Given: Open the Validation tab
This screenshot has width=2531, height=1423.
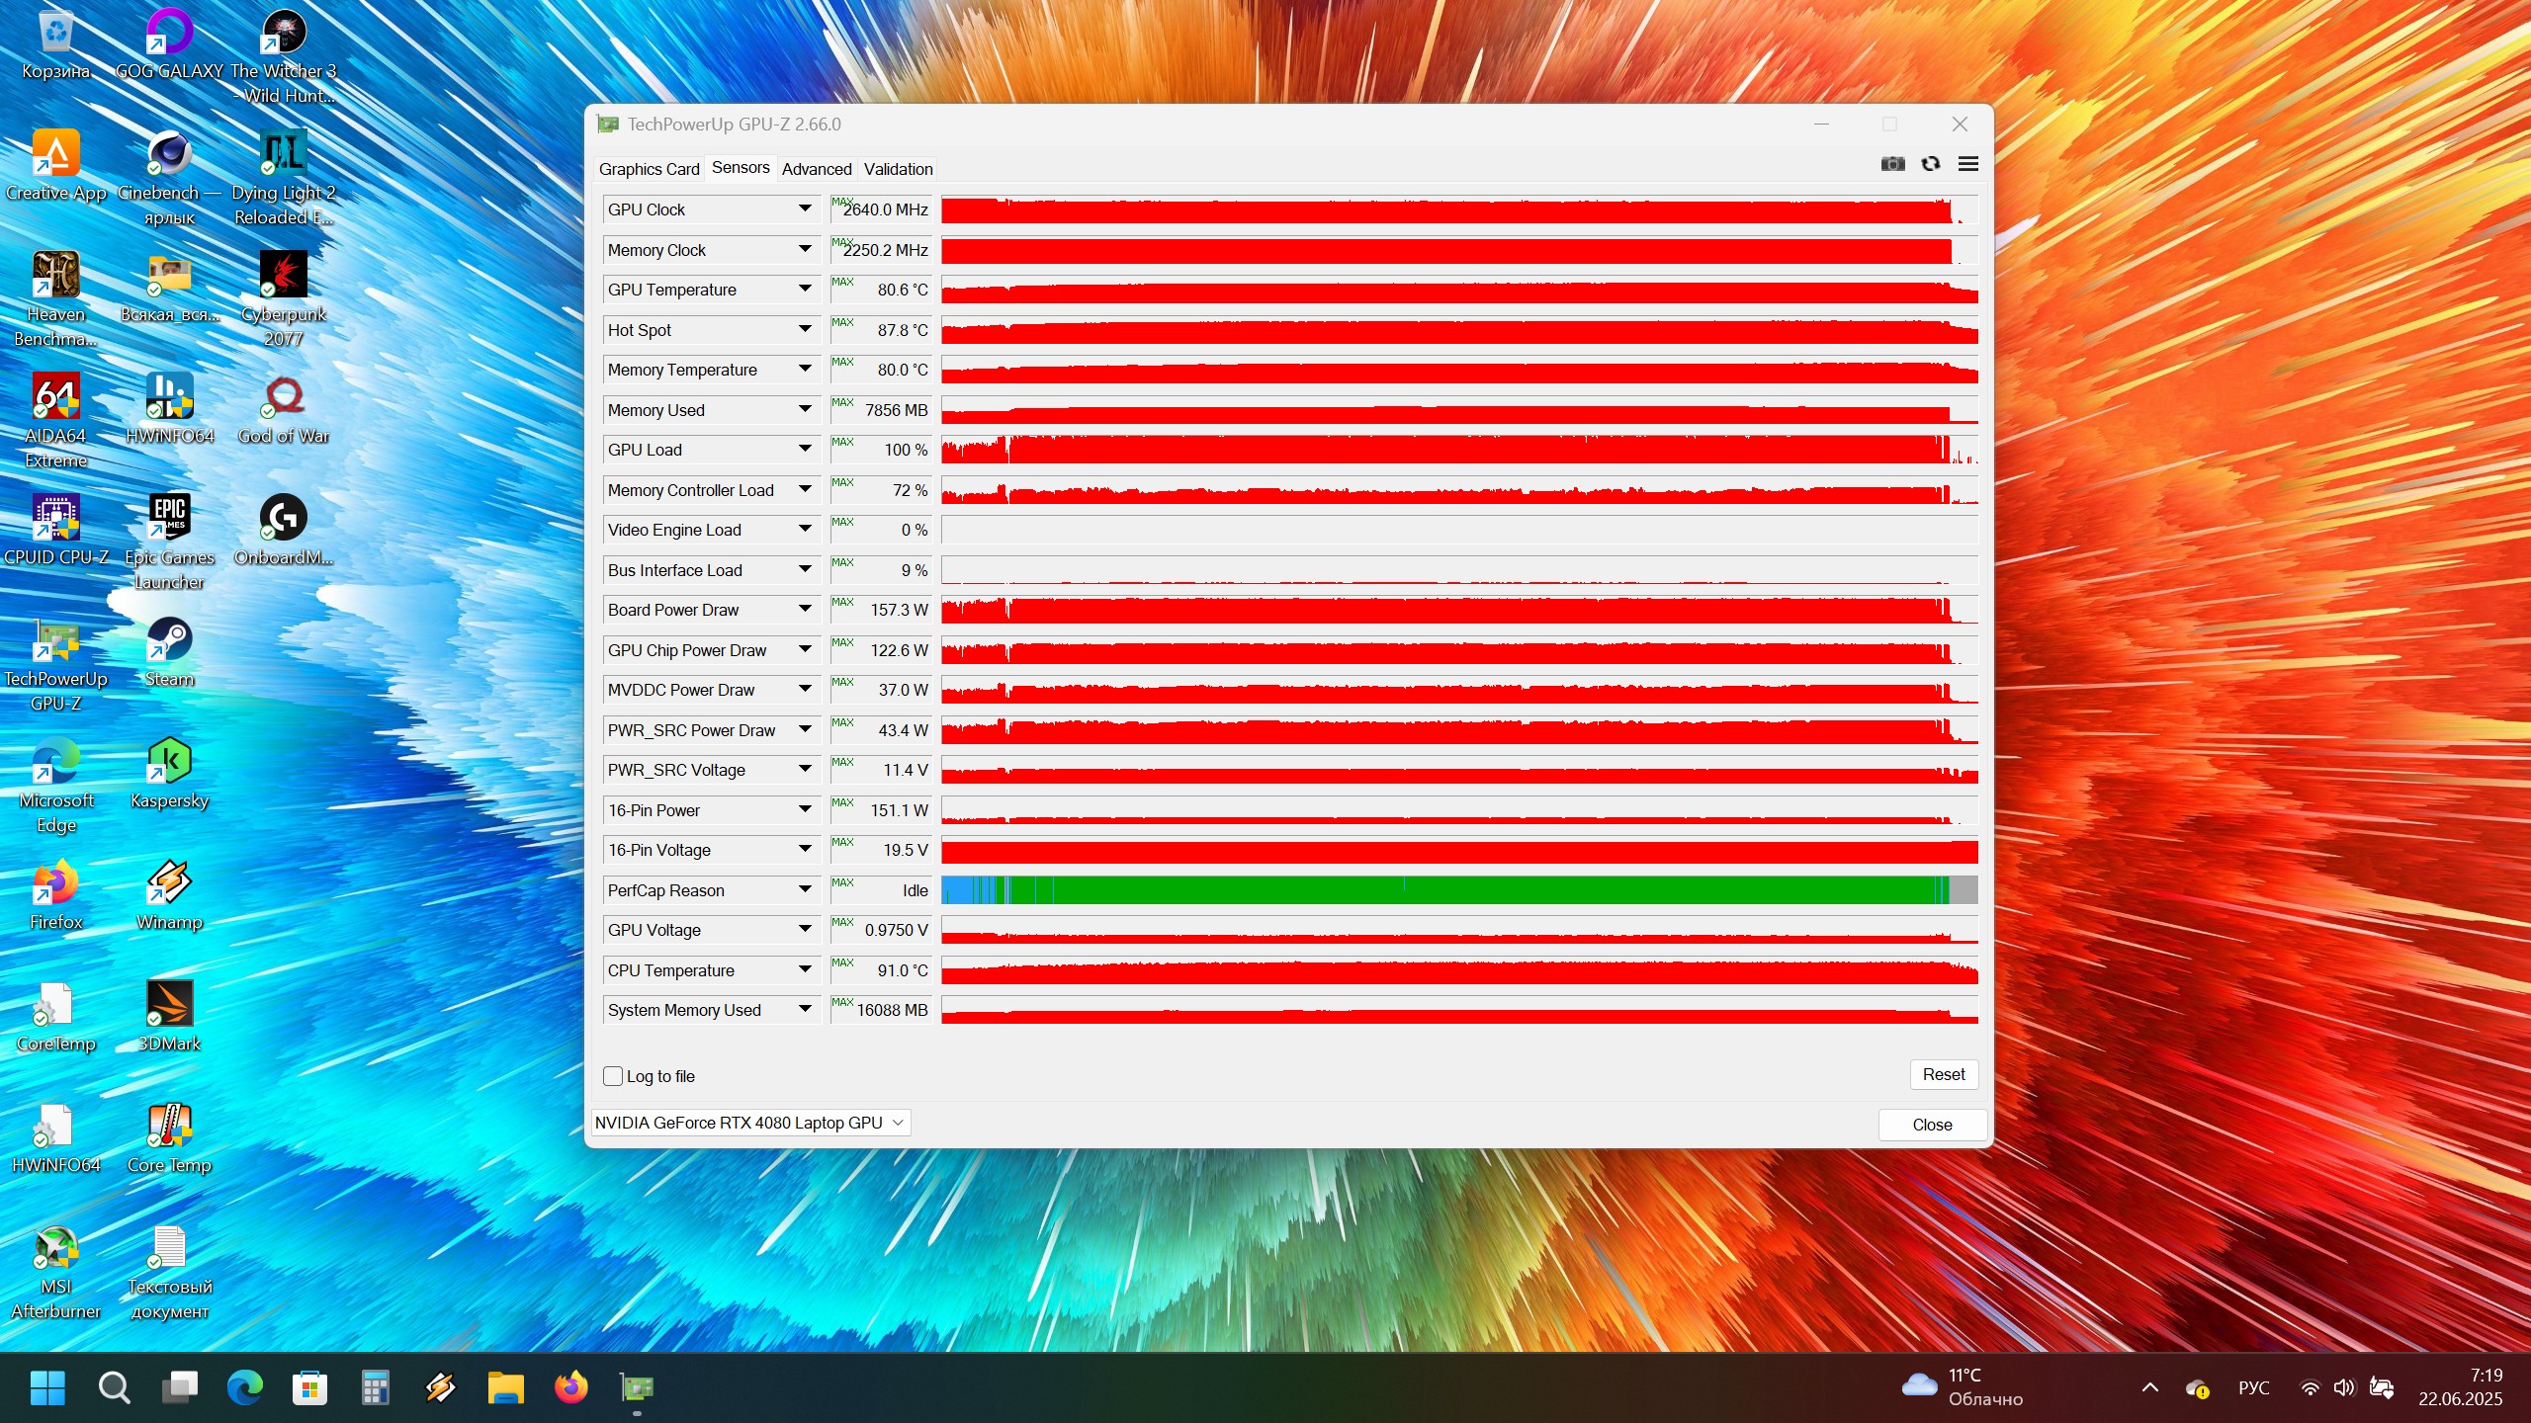Looking at the screenshot, I should (898, 169).
